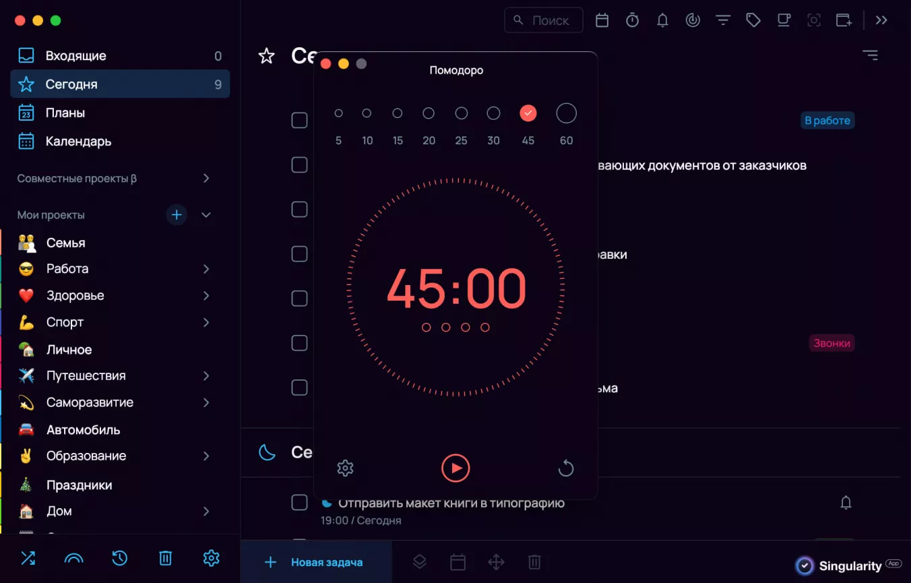The width and height of the screenshot is (911, 583).
Task: Open the Входящие inbox
Action: (x=75, y=56)
